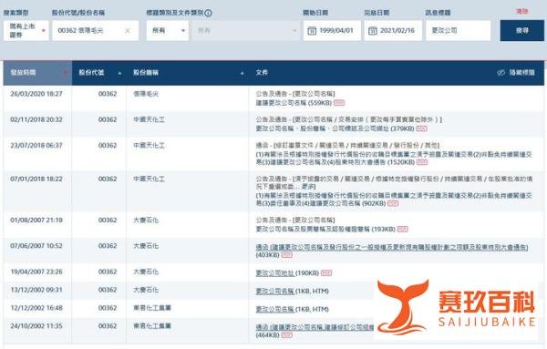Image resolution: width=547 pixels, height=349 pixels.
Task: Open the 更改公司地址 link
Action: click(x=275, y=273)
